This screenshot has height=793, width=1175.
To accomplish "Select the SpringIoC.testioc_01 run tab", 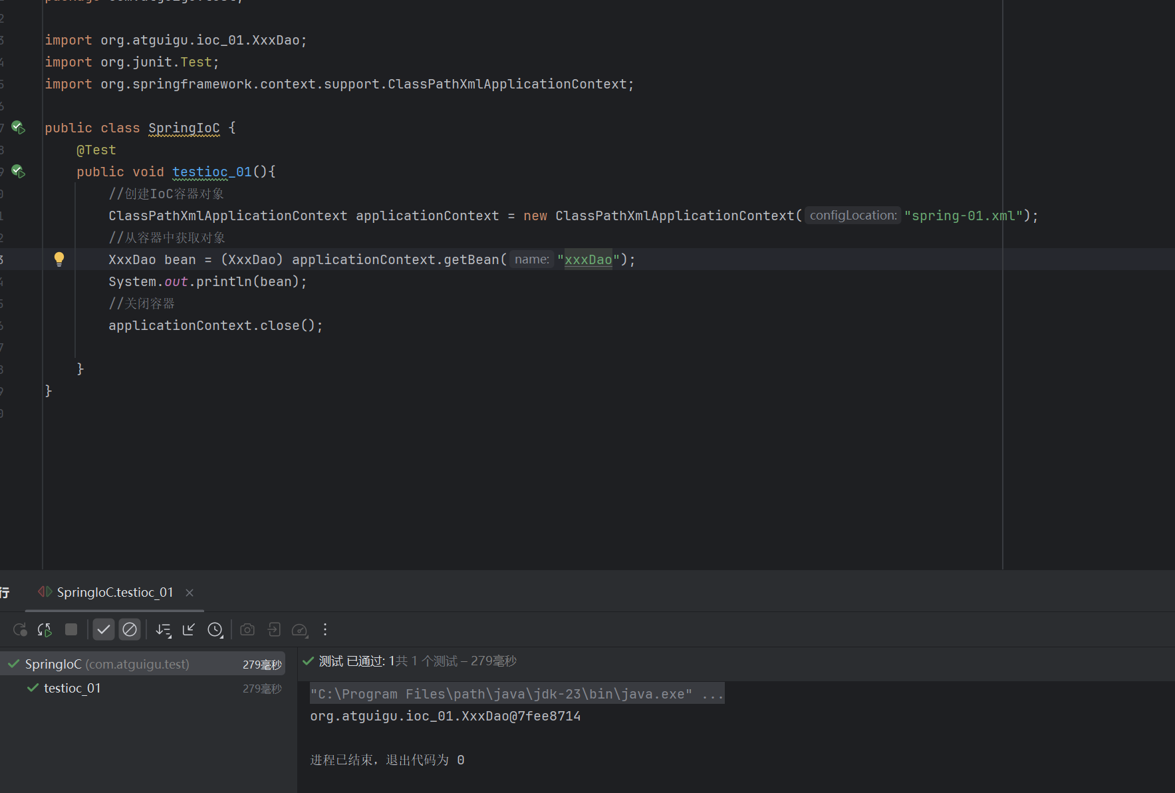I will coord(114,592).
